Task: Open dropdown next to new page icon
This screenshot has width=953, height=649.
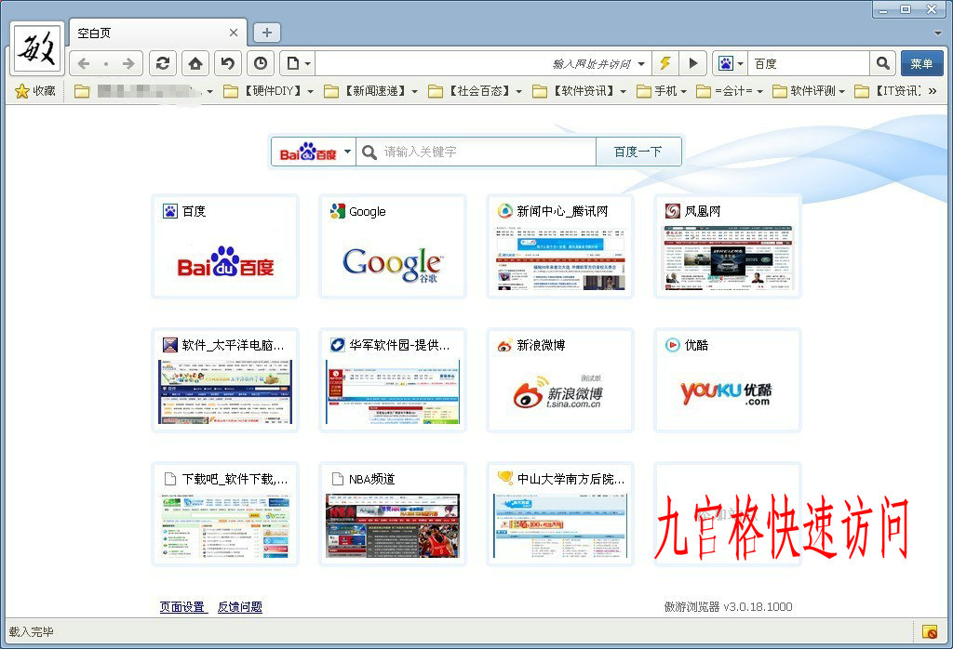Action: pos(308,64)
